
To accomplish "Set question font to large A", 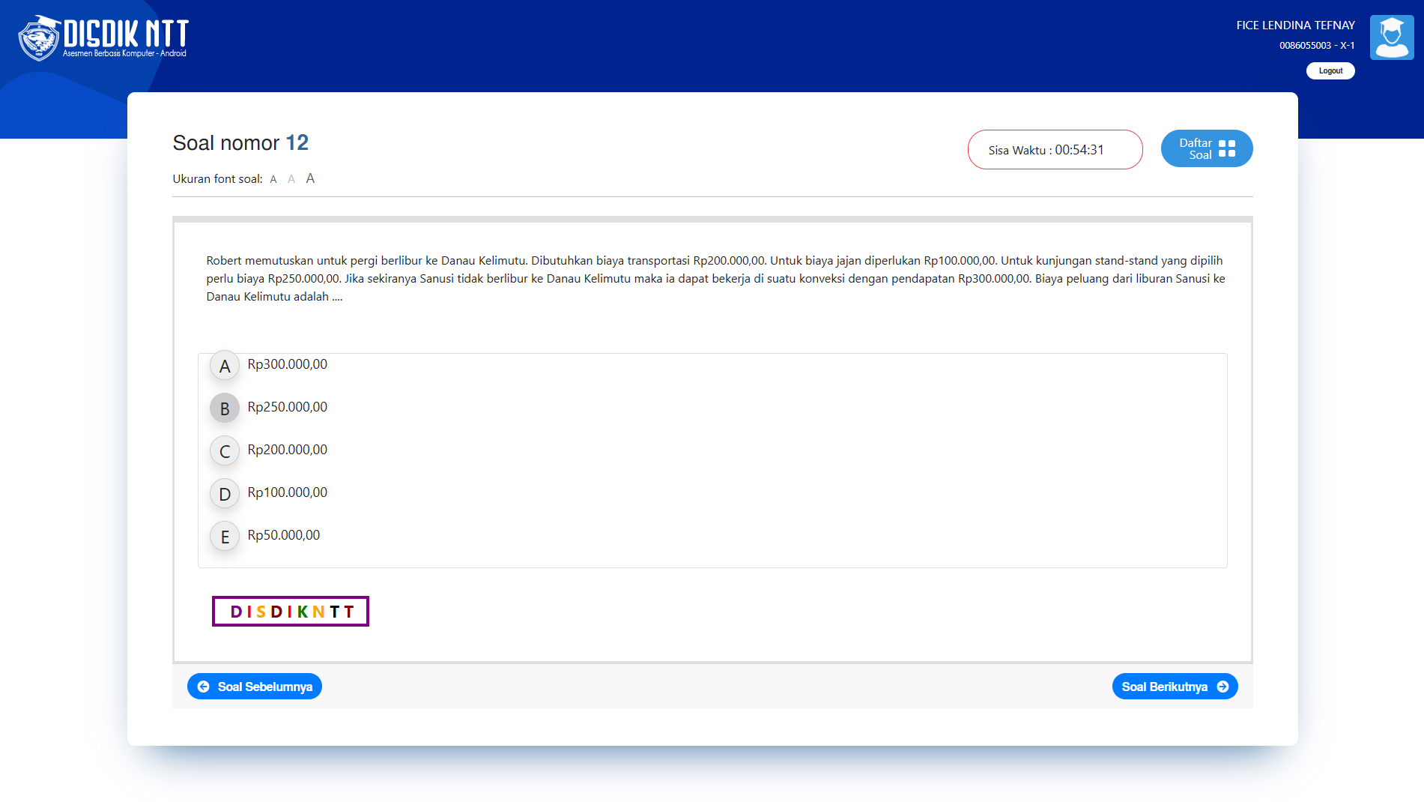I will (310, 178).
